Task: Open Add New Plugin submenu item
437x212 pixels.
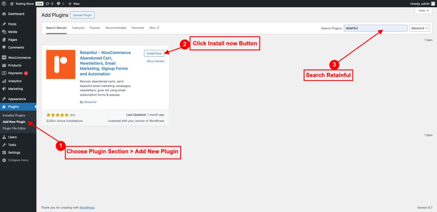Action: (14, 122)
